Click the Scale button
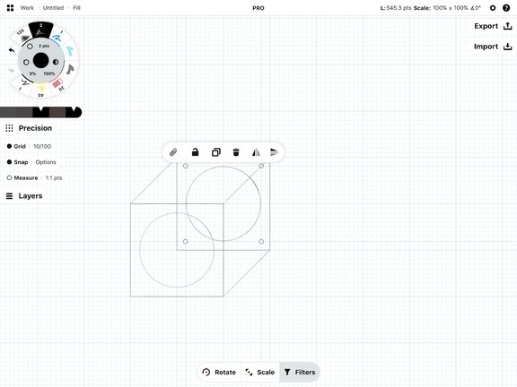The image size is (517, 387). [260, 372]
